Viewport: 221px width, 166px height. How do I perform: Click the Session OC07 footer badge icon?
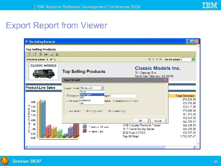(5, 161)
